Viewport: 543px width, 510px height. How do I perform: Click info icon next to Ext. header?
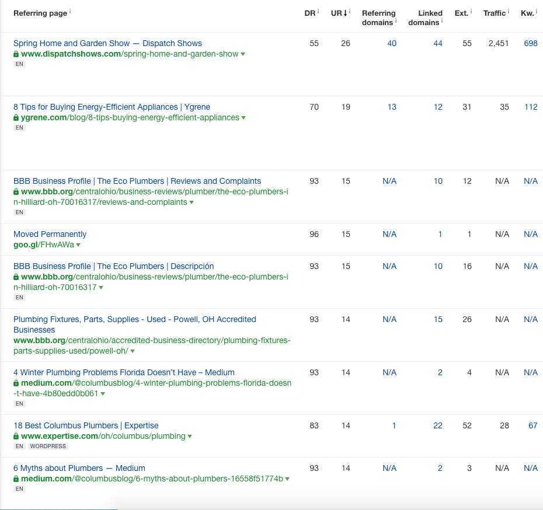pyautogui.click(x=471, y=12)
